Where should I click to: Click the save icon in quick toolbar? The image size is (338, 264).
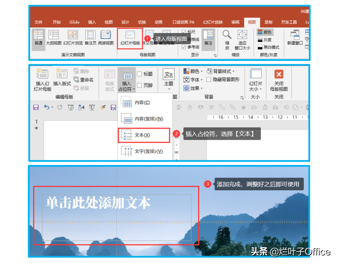click(36, 107)
